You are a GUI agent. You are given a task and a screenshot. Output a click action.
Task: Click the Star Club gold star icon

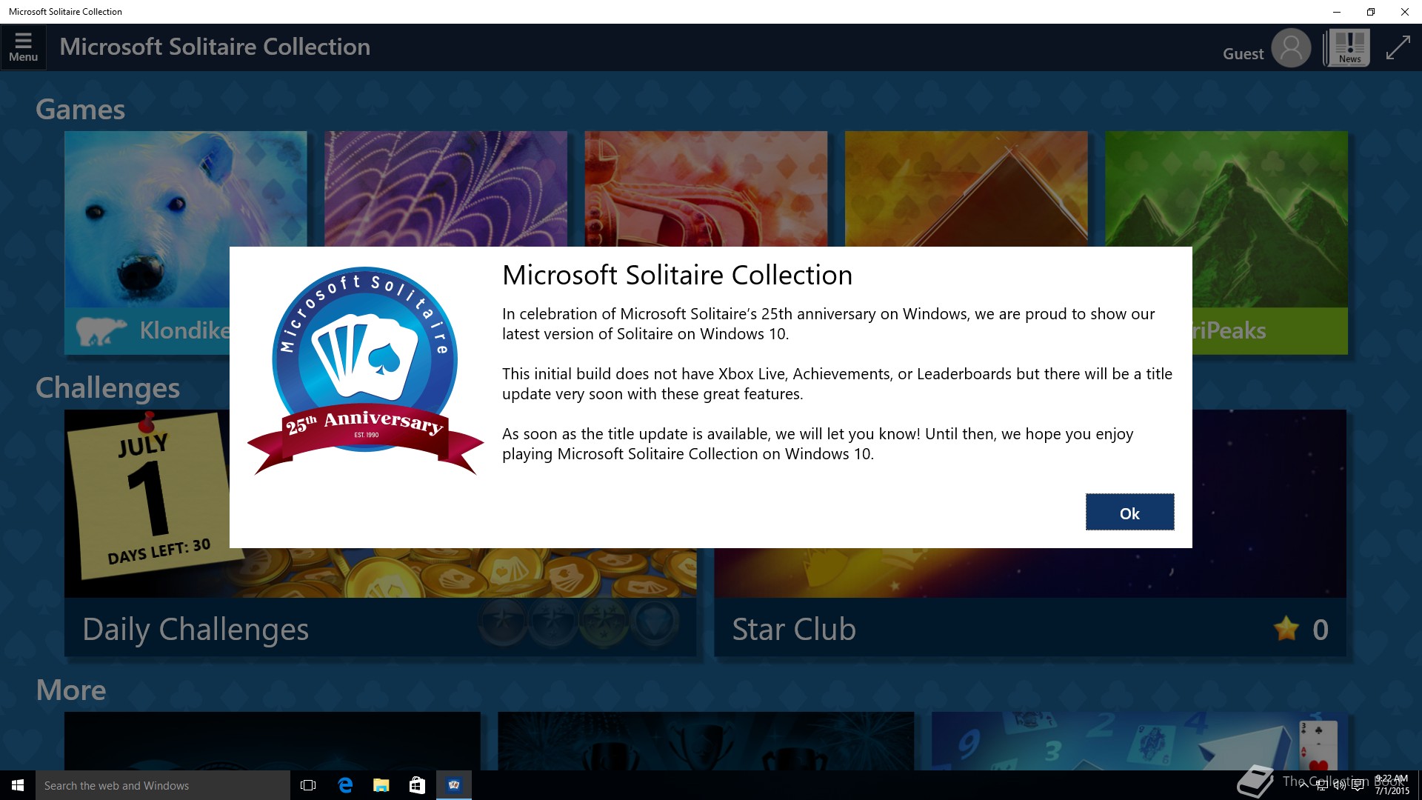pyautogui.click(x=1286, y=629)
